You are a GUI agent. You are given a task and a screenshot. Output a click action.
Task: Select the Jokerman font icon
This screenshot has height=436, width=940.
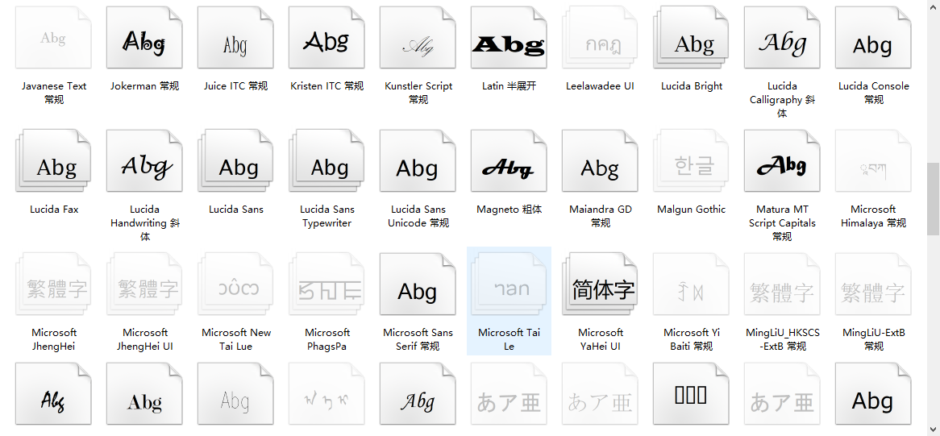click(x=144, y=37)
